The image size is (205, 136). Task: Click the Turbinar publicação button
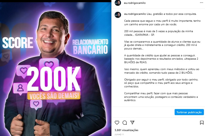pyautogui.click(x=189, y=112)
